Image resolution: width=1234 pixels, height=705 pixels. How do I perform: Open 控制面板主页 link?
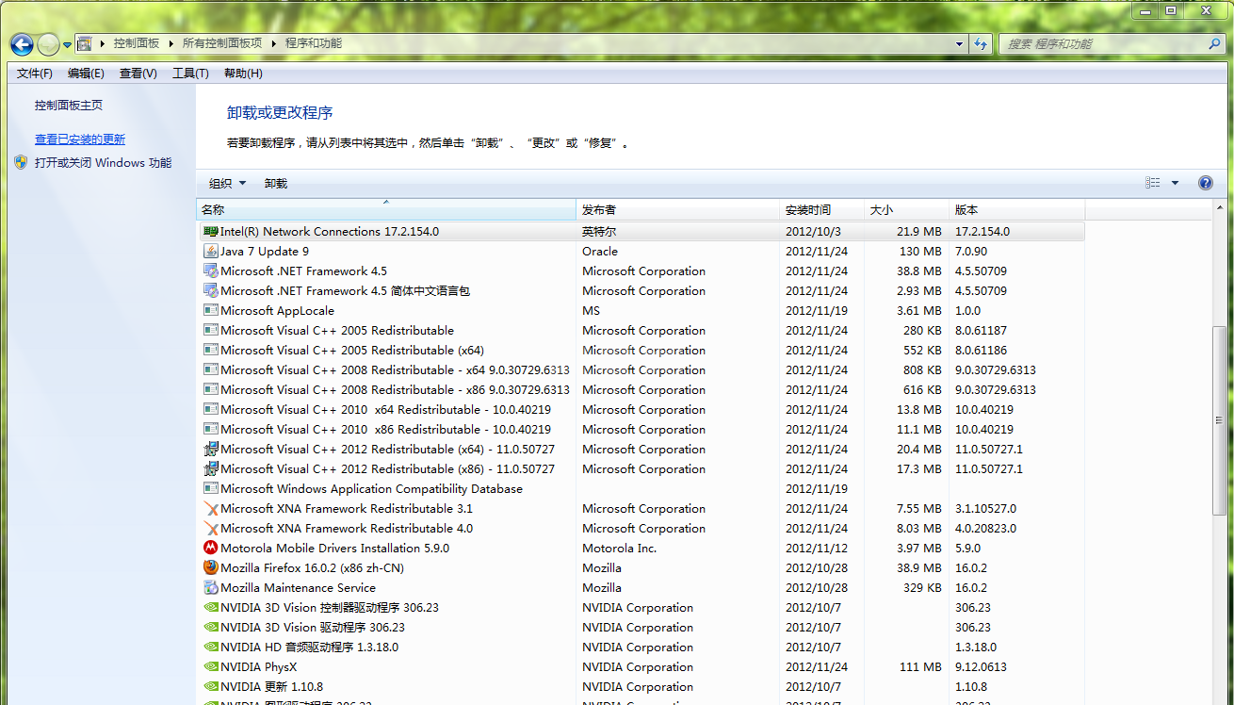click(69, 106)
